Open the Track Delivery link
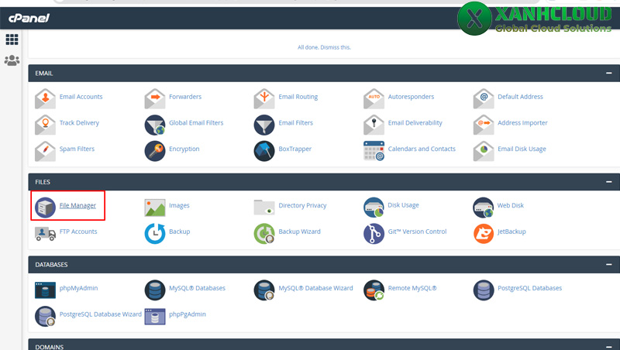 tap(79, 123)
